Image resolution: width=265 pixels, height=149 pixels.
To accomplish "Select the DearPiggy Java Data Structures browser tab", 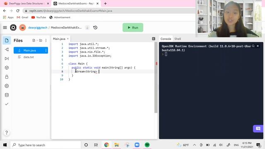I will tap(26, 4).
